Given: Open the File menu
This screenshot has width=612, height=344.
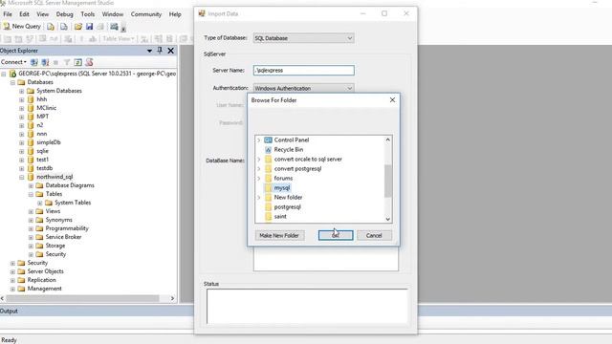Looking at the screenshot, I should pyautogui.click(x=8, y=14).
